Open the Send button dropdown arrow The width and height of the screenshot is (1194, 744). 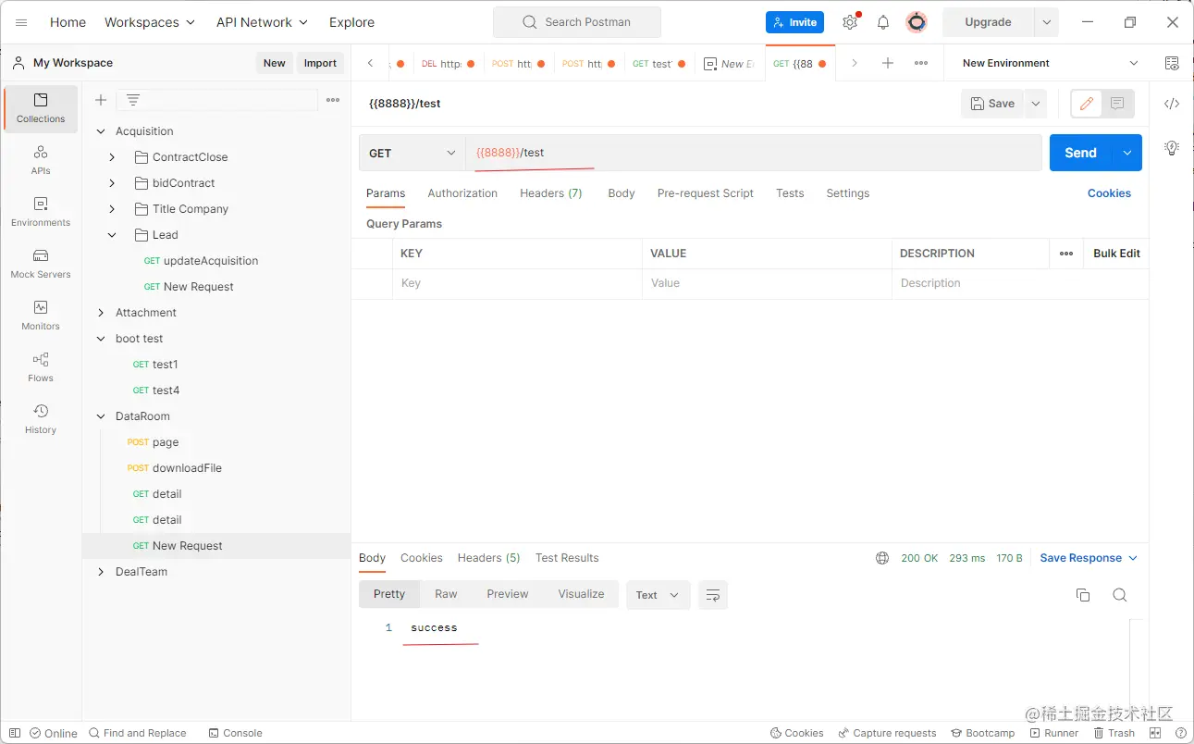pyautogui.click(x=1127, y=153)
